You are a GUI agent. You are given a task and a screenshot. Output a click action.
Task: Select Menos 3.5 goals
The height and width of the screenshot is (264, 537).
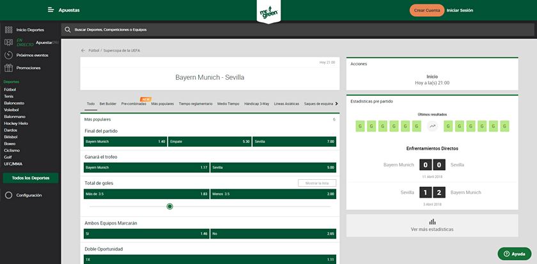pos(274,194)
